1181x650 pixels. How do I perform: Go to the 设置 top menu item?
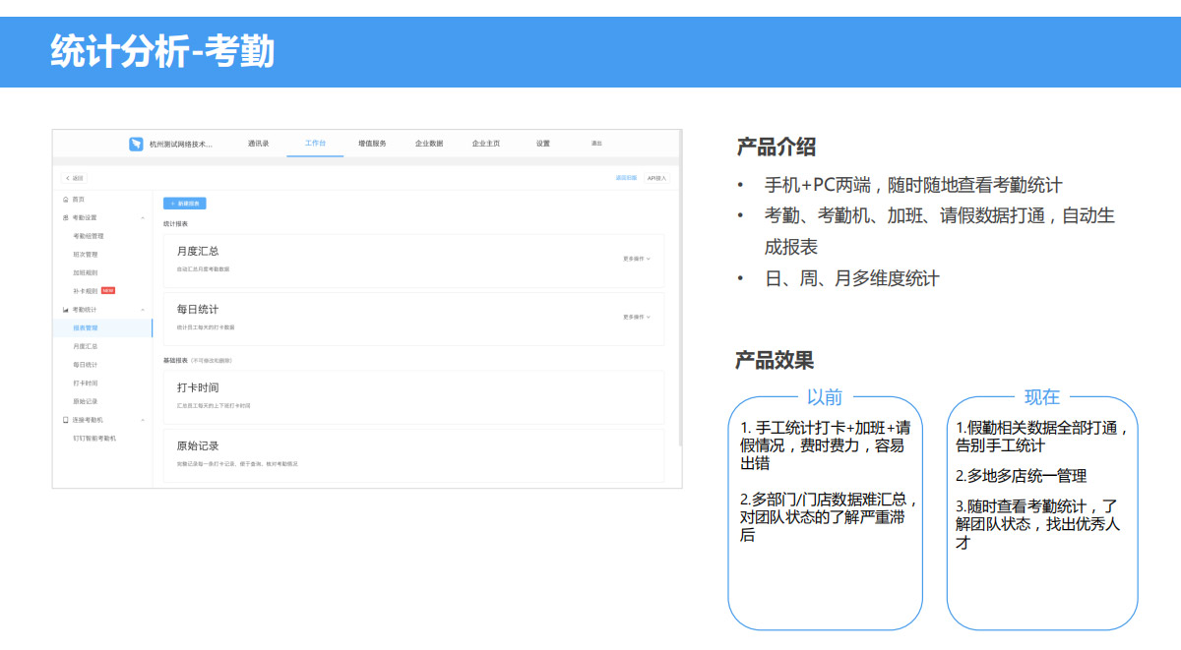point(543,144)
